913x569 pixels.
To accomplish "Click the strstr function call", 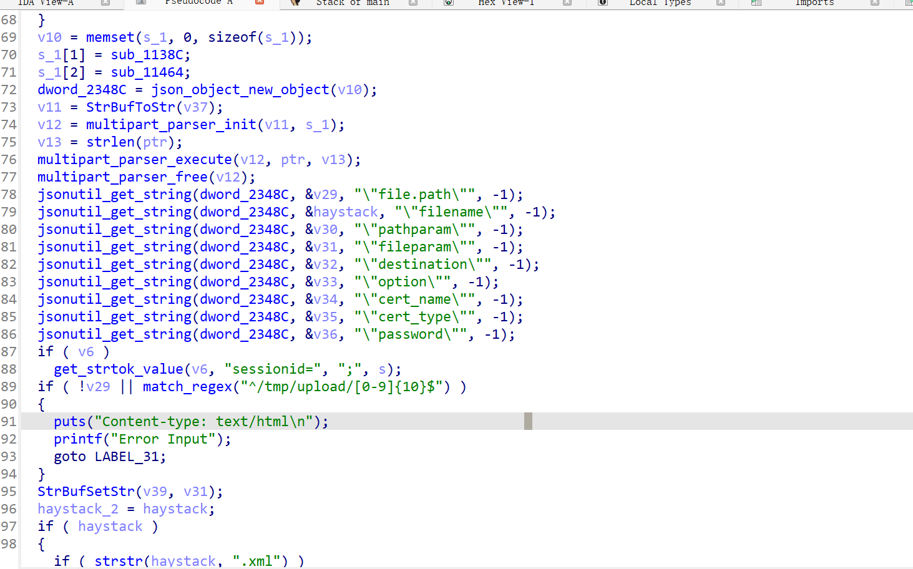I will [119, 560].
